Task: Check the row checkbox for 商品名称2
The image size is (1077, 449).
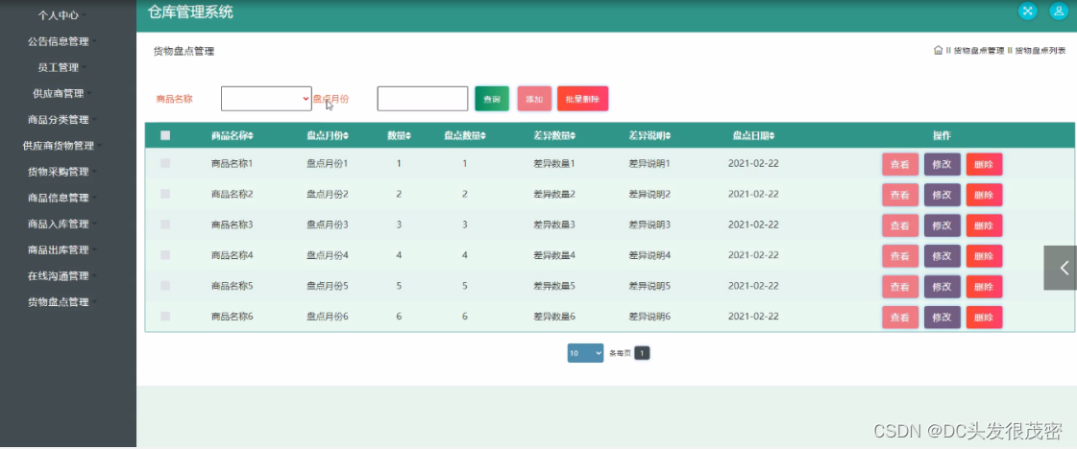Action: pyautogui.click(x=165, y=194)
